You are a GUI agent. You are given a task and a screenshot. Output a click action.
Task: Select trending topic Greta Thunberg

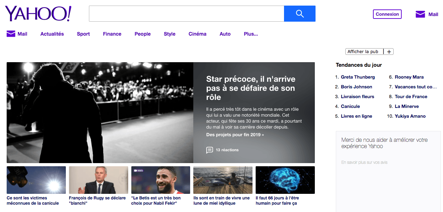[x=358, y=77]
